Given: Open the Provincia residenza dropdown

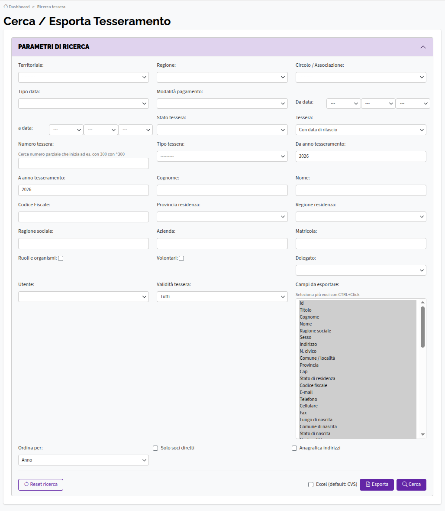Looking at the screenshot, I should click(x=222, y=217).
